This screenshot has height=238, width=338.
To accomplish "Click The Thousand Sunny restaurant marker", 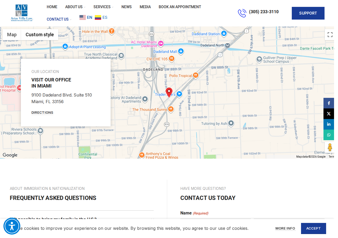I will 171,109.
